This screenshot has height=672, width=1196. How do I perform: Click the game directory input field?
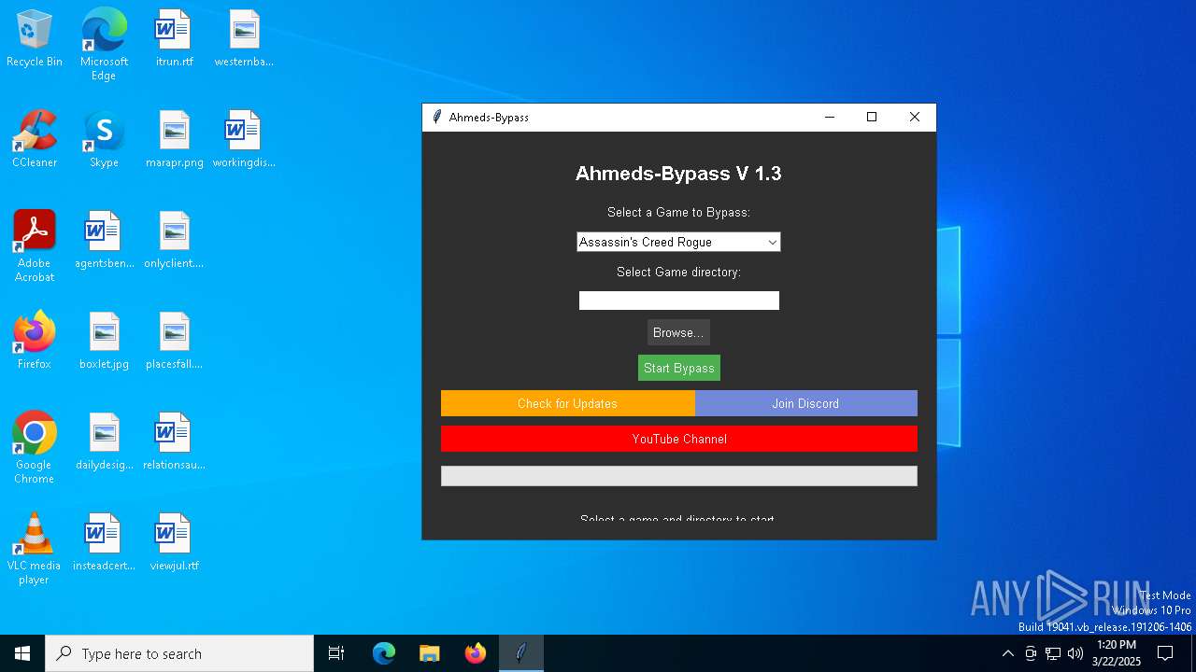[679, 301]
